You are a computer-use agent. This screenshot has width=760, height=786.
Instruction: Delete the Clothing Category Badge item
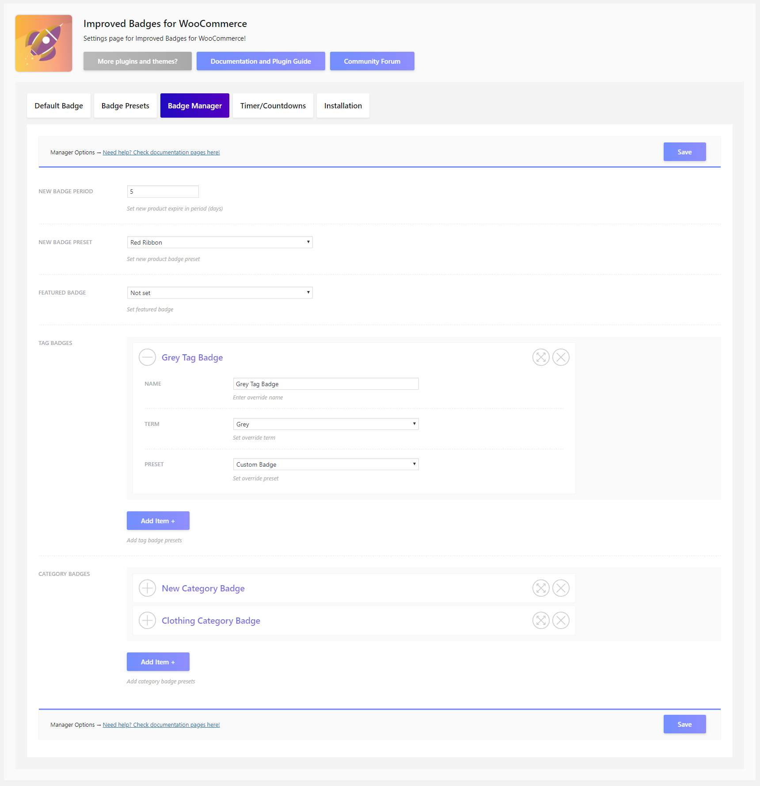(x=561, y=620)
